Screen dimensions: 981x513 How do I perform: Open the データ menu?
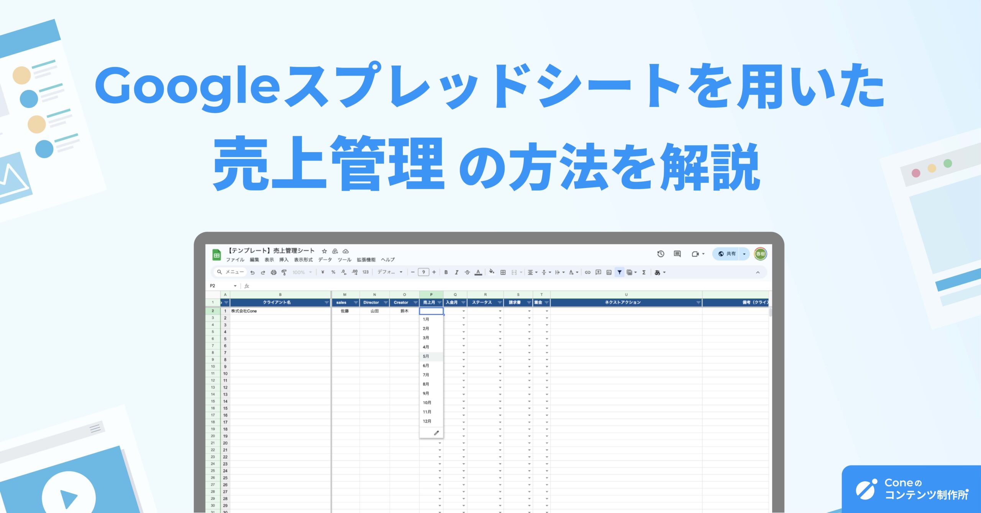[325, 260]
